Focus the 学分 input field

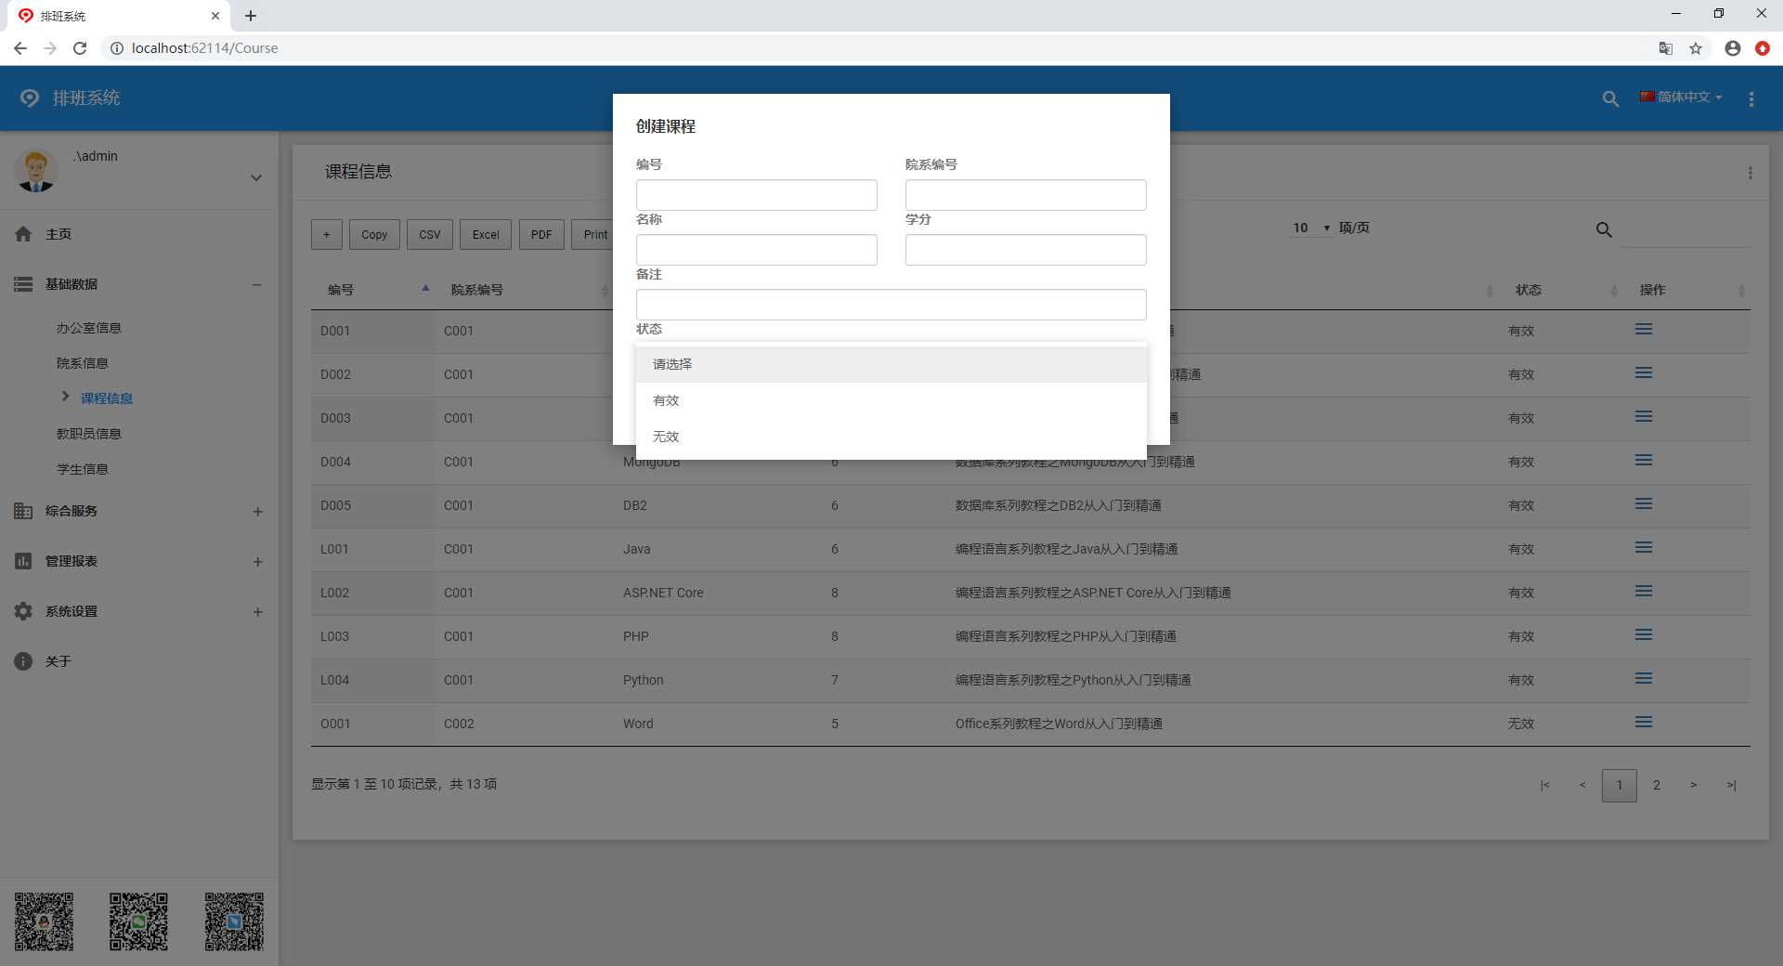click(1026, 250)
